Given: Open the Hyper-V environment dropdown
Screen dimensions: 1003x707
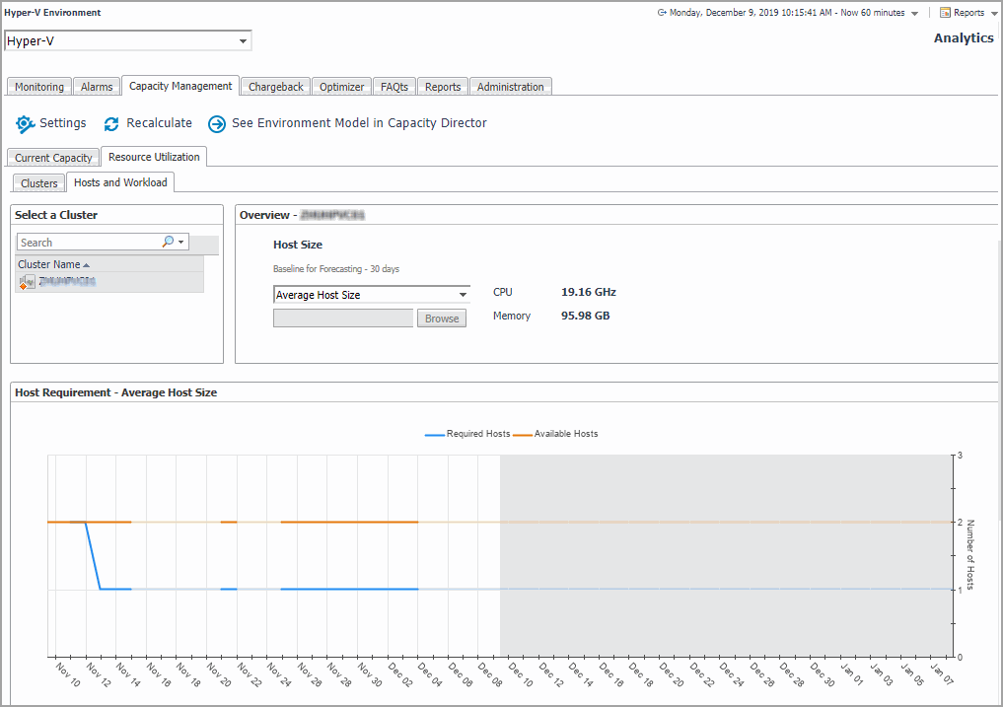Looking at the screenshot, I should tap(243, 40).
